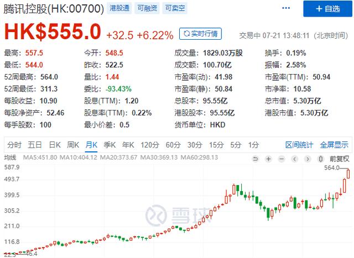Select the 月K chart tab

click(91, 145)
